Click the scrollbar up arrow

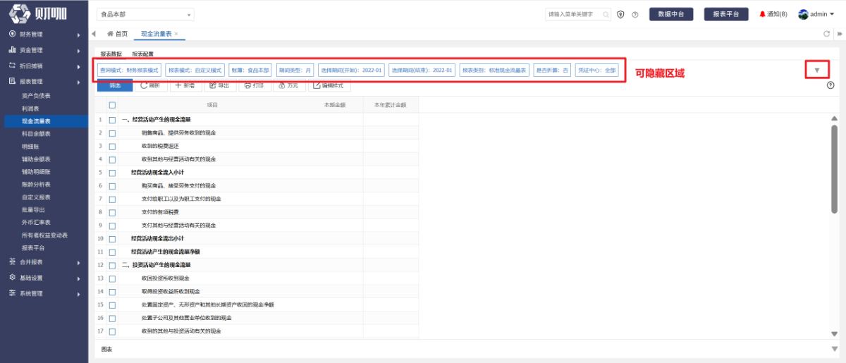coord(835,118)
